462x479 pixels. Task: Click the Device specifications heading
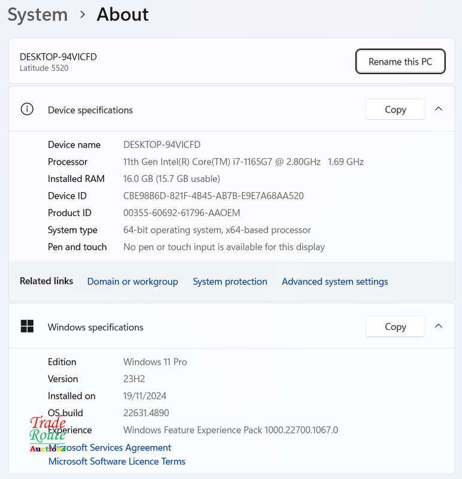(x=90, y=110)
